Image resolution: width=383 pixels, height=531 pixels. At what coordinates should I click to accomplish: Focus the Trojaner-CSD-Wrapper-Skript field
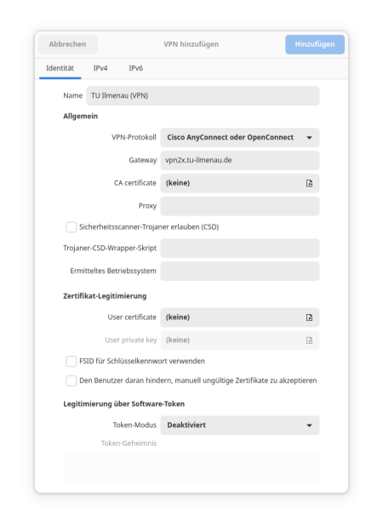tap(240, 248)
